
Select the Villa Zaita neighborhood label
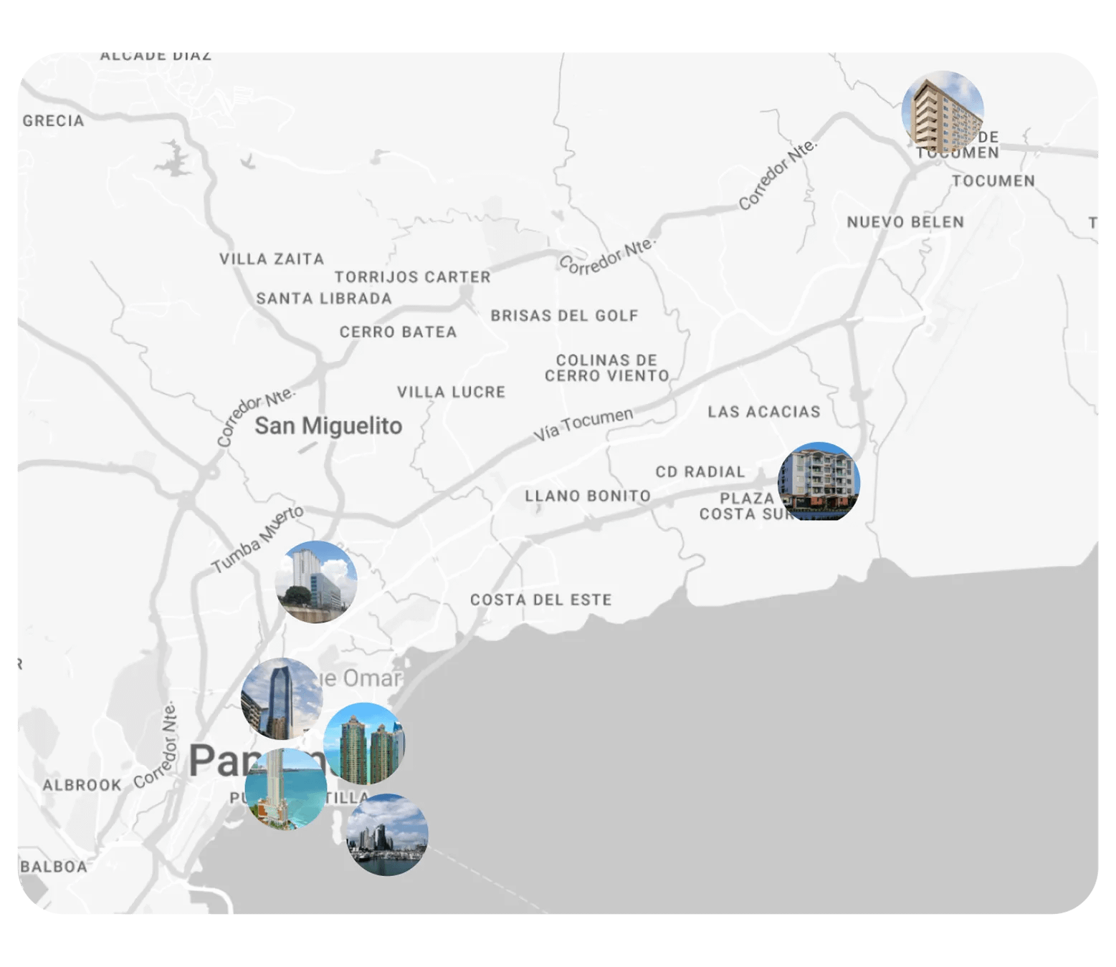pos(272,259)
